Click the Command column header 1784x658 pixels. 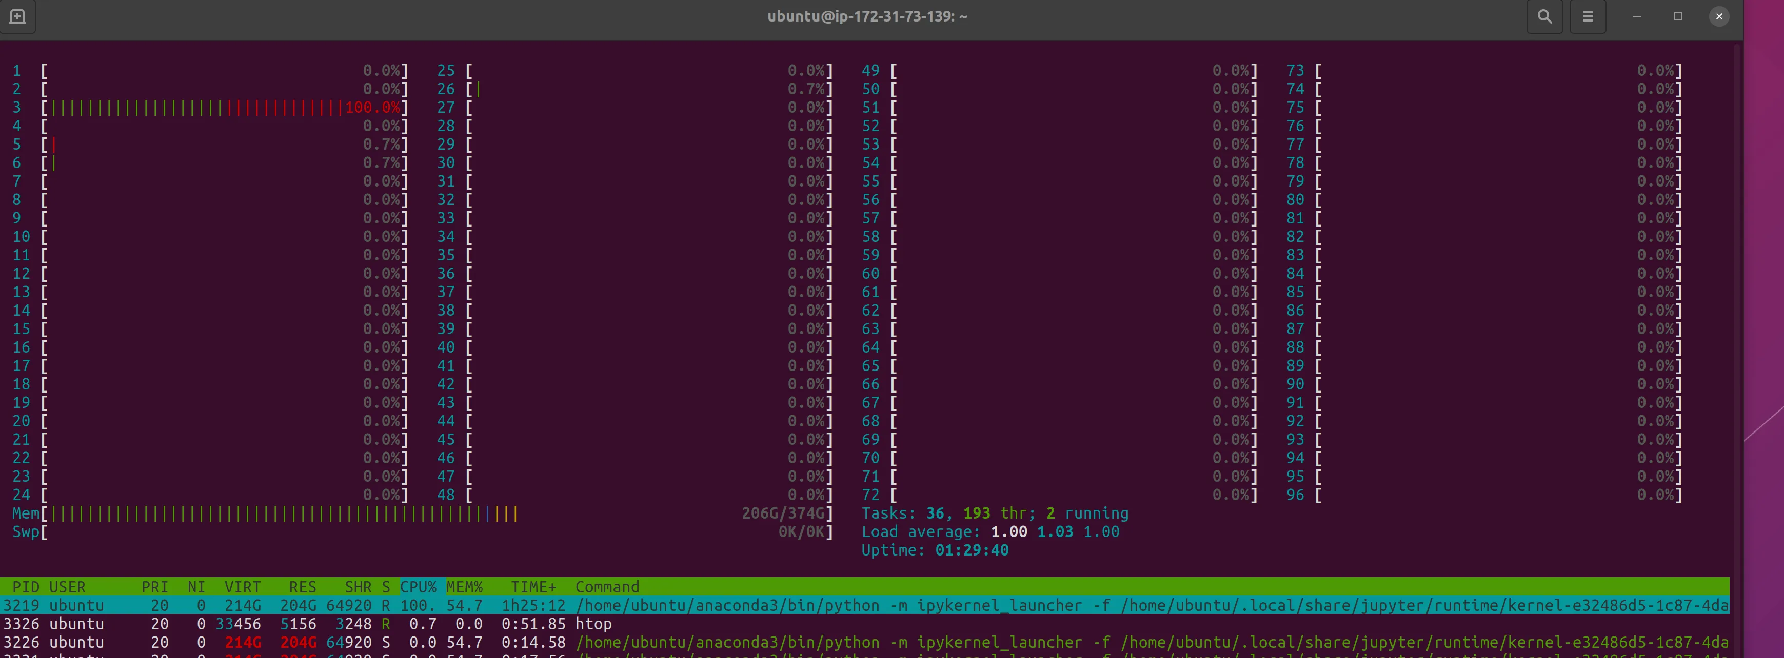click(x=607, y=587)
